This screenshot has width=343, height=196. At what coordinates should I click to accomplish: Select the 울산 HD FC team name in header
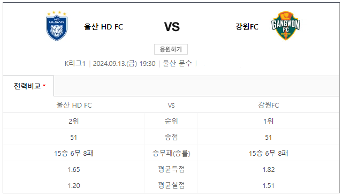(103, 27)
